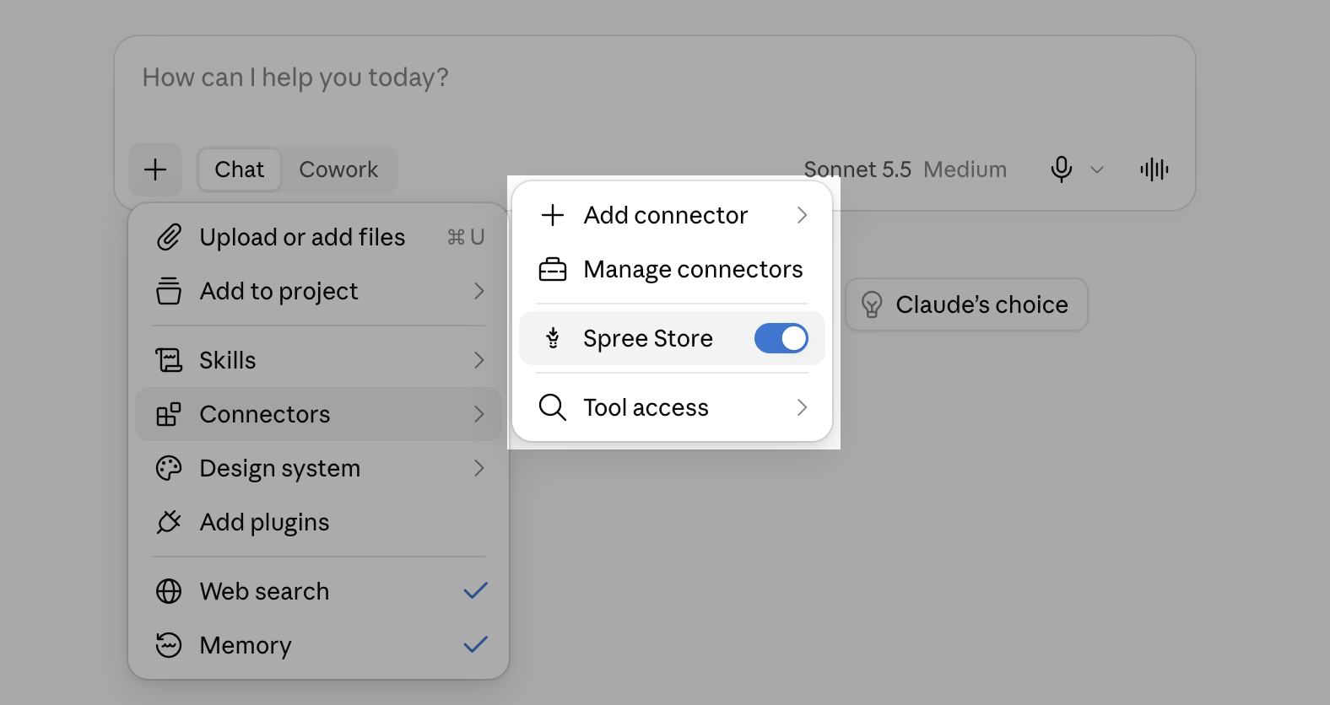Click the Connectors blocks icon

pos(169,414)
